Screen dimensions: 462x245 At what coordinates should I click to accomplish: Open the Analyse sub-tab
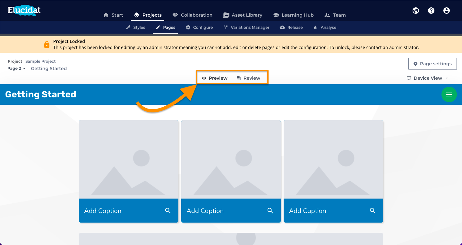coord(325,28)
